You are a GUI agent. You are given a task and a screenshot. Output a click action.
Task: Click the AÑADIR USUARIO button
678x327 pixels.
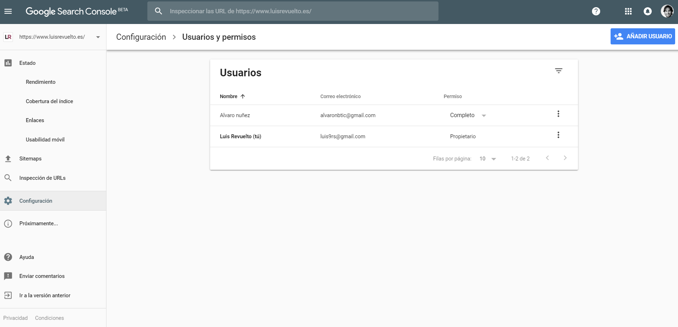click(x=643, y=37)
